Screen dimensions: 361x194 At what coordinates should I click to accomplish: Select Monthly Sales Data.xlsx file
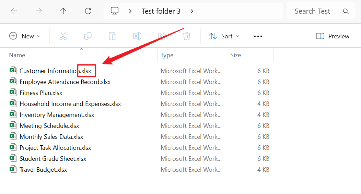(51, 137)
